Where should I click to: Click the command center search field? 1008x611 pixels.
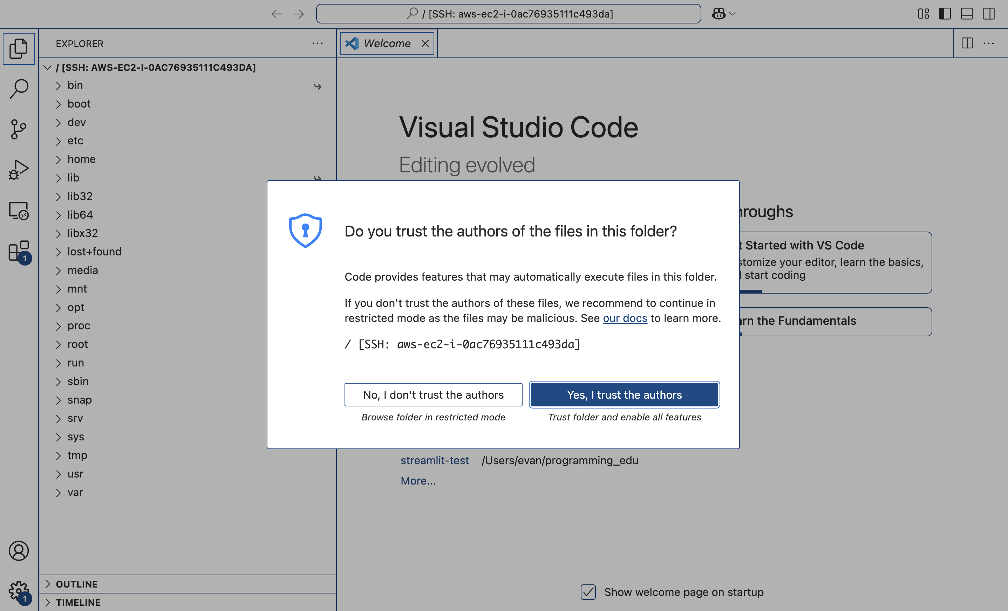[x=508, y=14]
